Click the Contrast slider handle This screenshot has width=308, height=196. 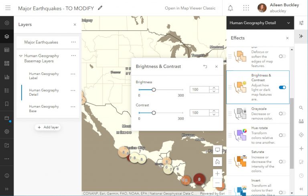[154, 113]
